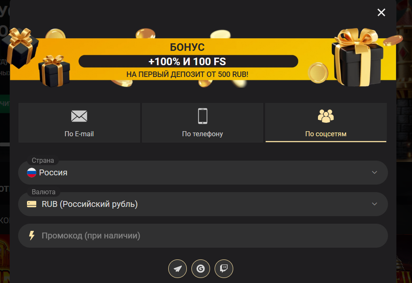The width and height of the screenshot is (412, 283).
Task: Click the smartphone icon above По телефону
Action: [x=202, y=116]
